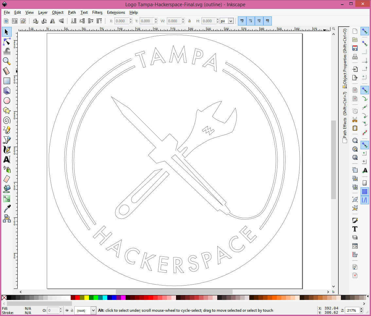Select the Eraser tool
Image resolution: width=371 pixels, height=316 pixels.
pos(7,179)
